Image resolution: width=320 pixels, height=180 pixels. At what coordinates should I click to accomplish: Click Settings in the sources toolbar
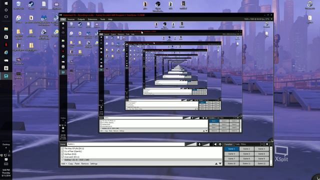point(94,163)
